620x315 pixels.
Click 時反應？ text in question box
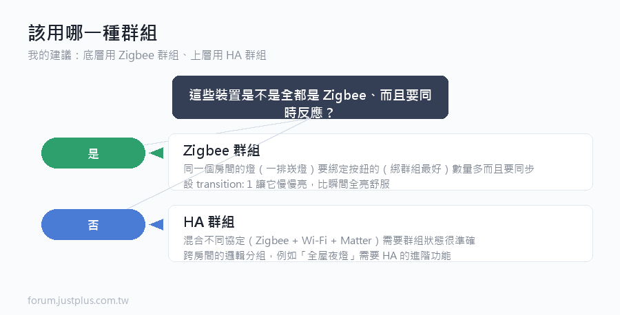(x=309, y=113)
